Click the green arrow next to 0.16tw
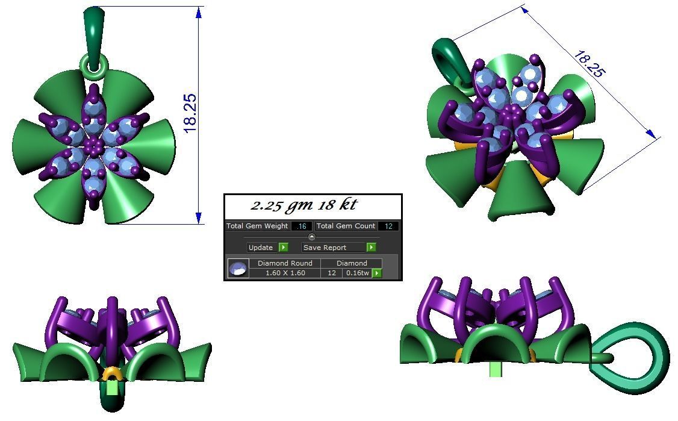 point(376,273)
